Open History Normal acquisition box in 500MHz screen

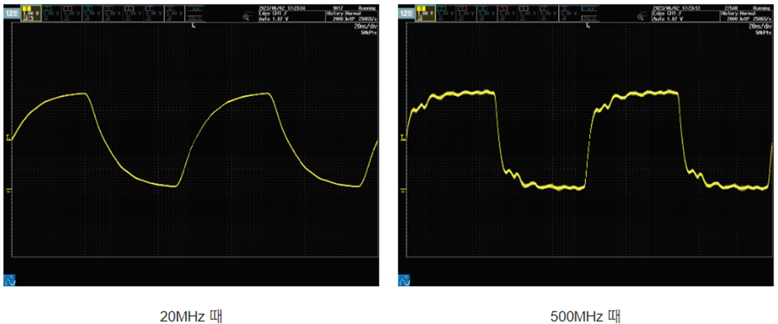746,16
